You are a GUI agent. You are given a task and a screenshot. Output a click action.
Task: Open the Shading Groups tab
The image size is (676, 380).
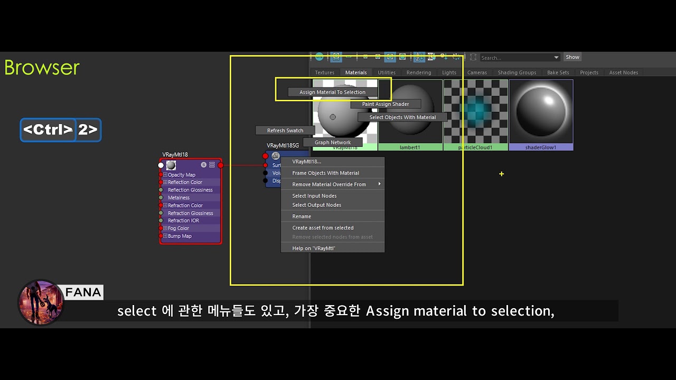coord(517,72)
